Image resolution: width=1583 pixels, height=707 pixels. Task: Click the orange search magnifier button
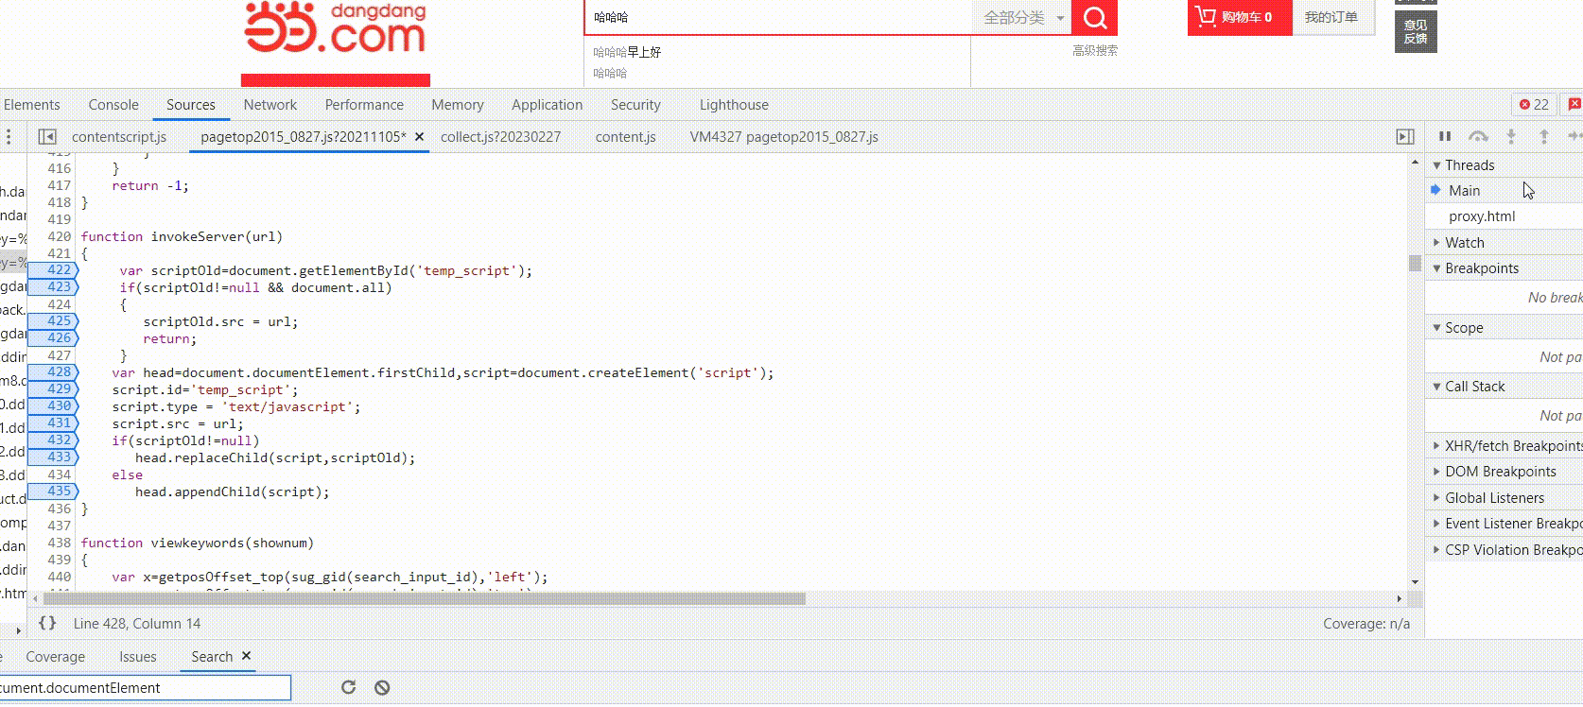pyautogui.click(x=1094, y=17)
